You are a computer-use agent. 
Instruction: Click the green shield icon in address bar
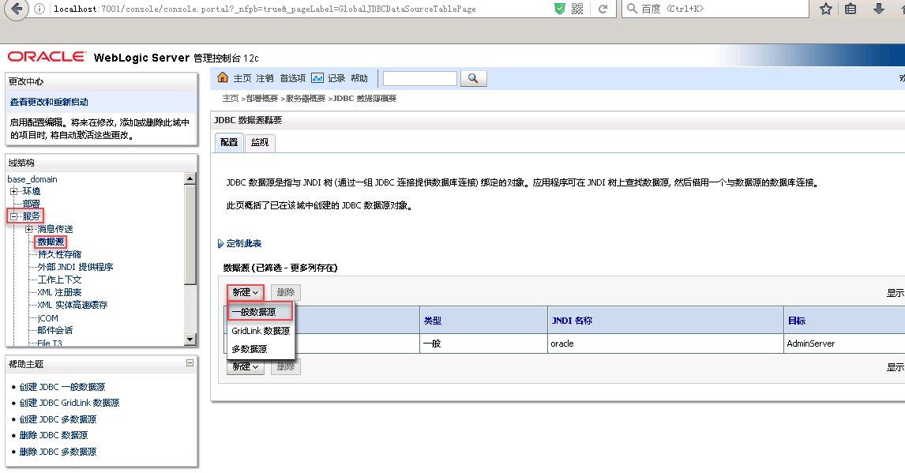pos(559,9)
